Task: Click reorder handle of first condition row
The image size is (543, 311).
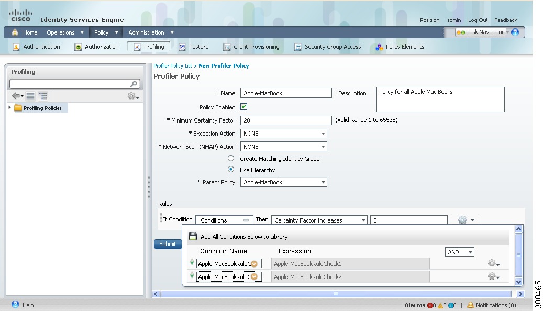Action: (x=192, y=262)
